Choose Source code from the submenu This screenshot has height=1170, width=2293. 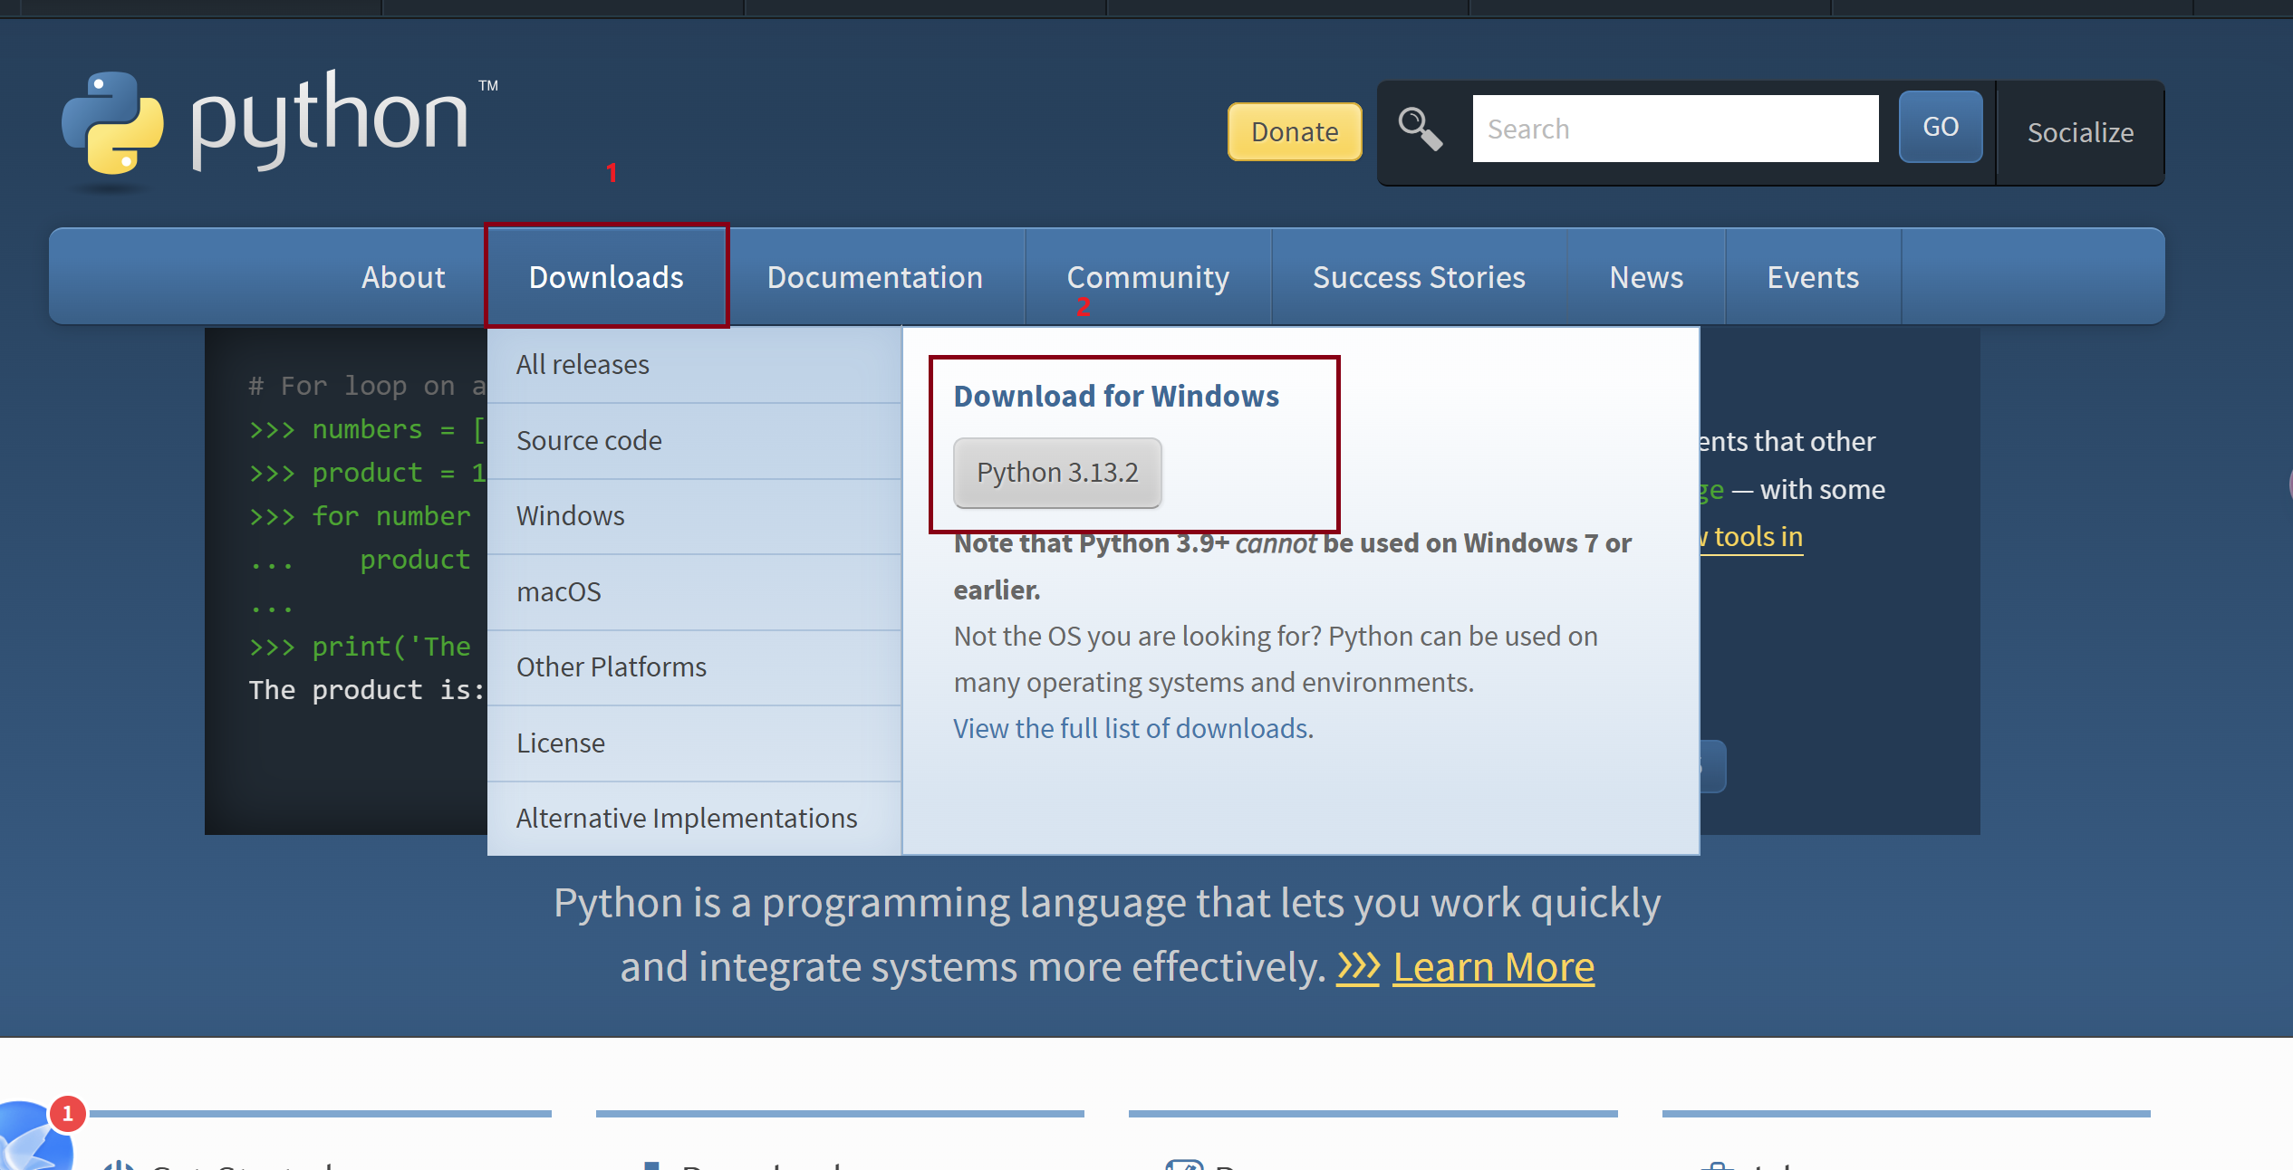(589, 440)
